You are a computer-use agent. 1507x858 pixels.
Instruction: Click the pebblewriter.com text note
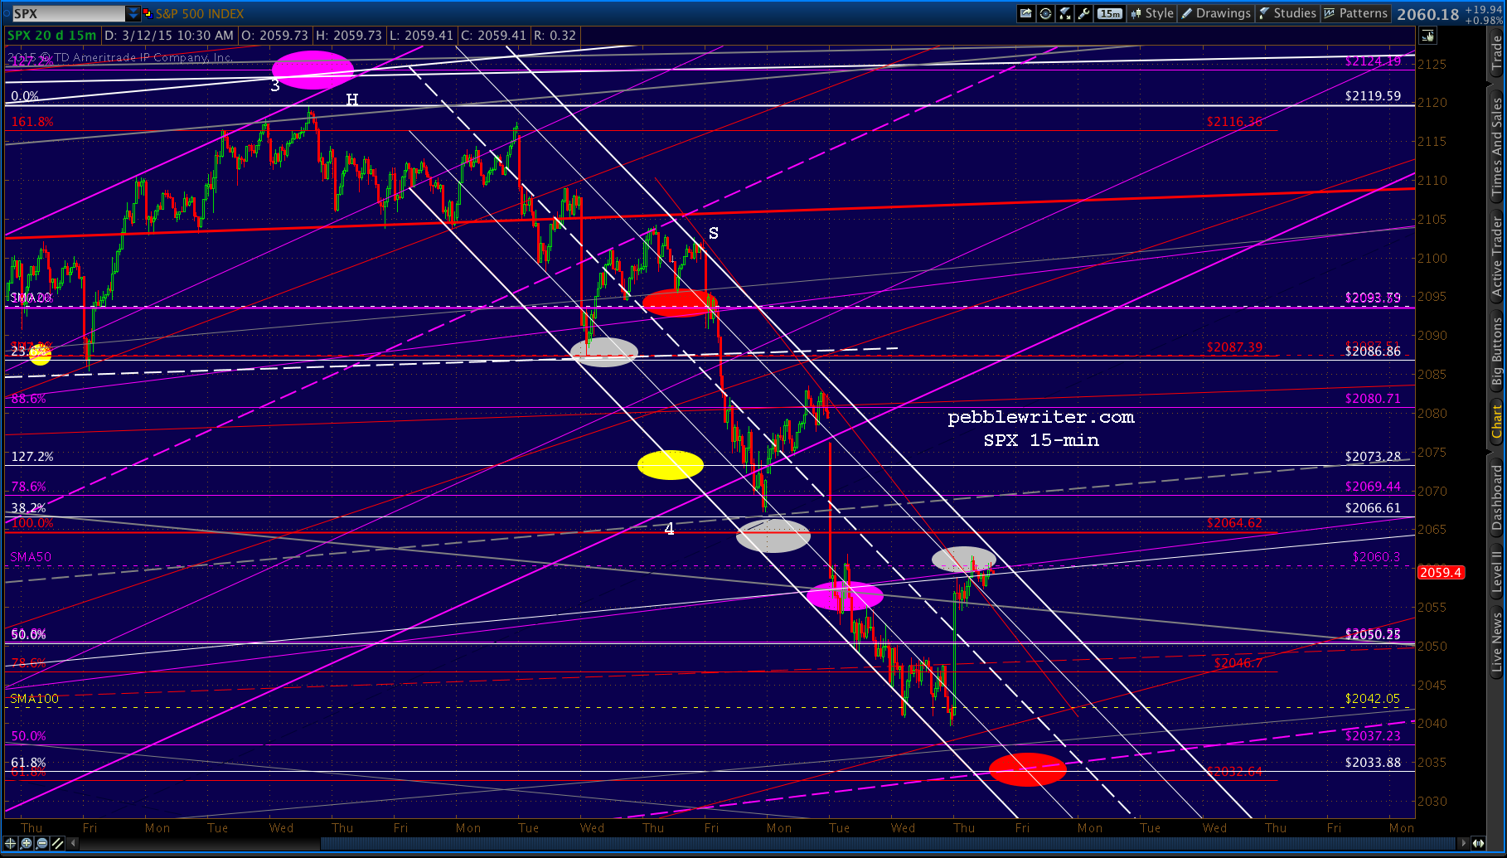(1041, 417)
